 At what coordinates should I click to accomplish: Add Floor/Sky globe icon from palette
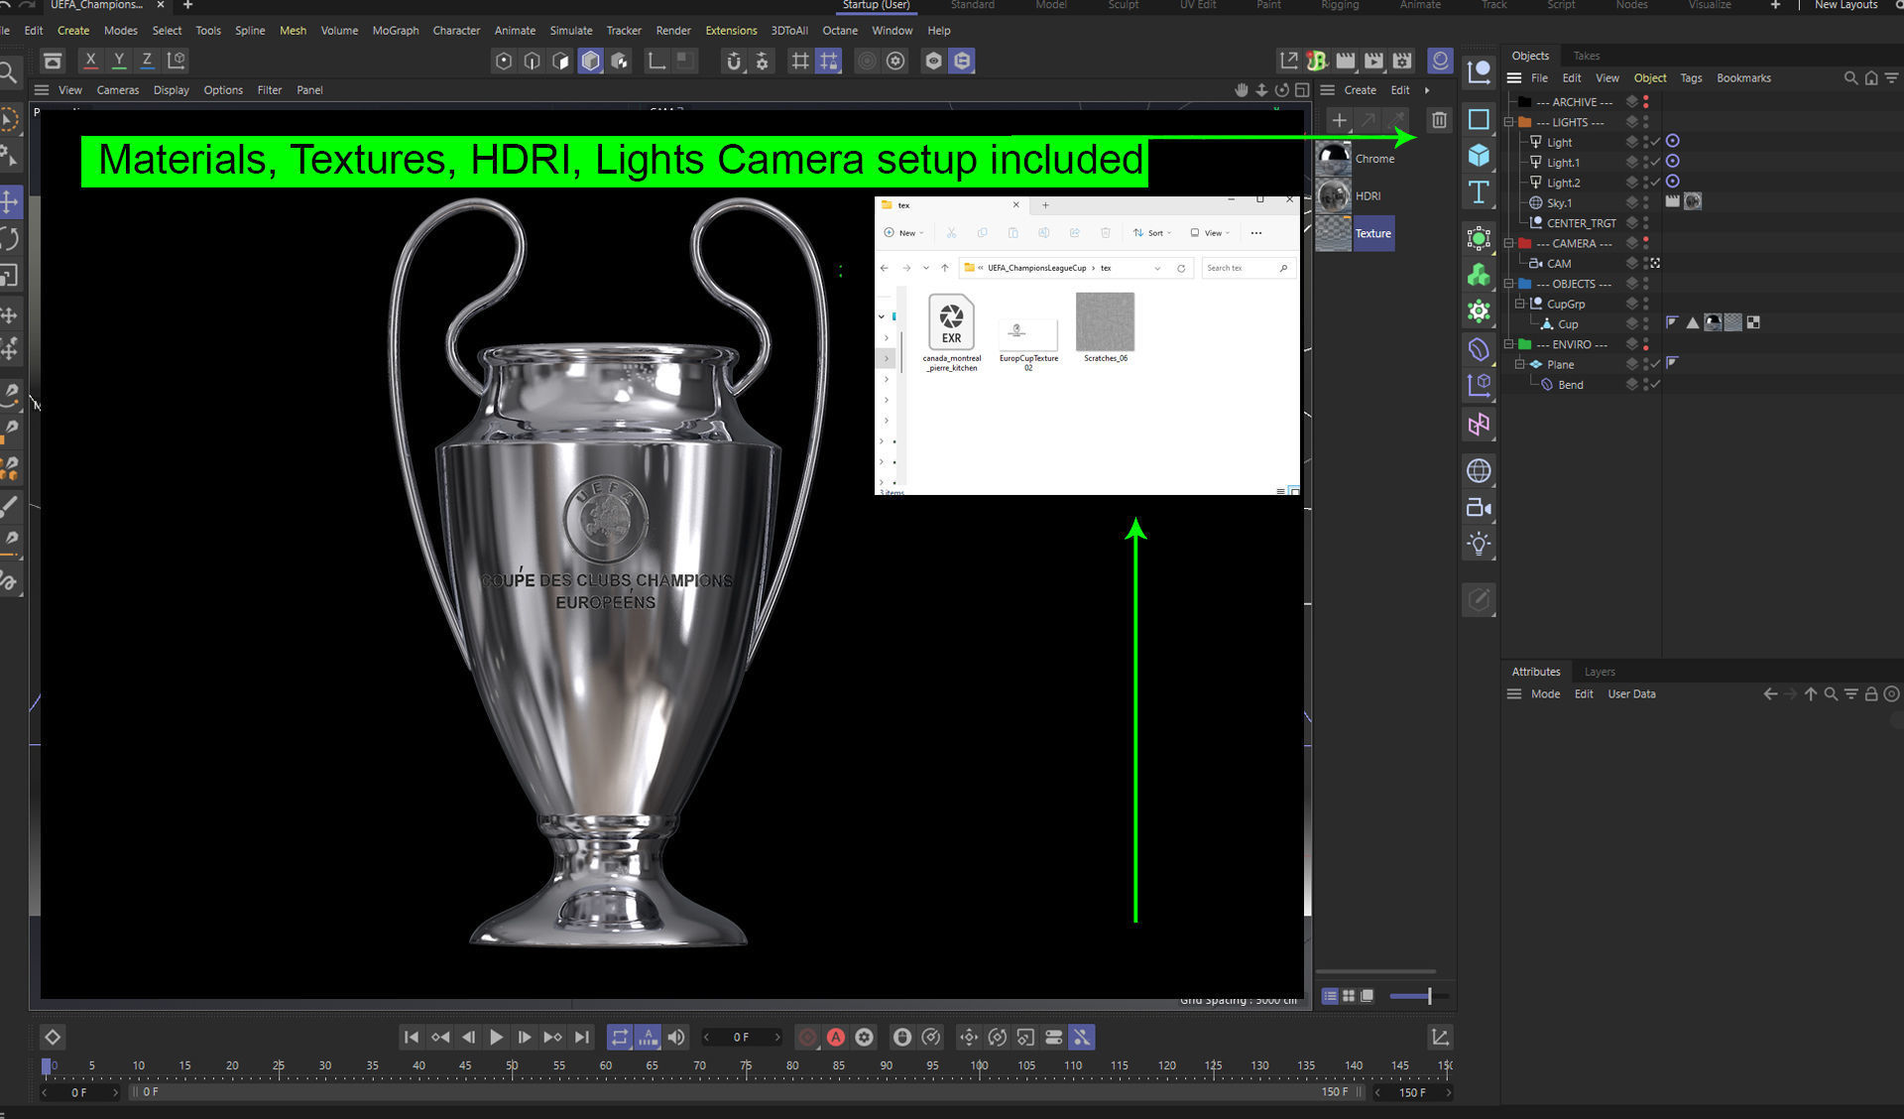tap(1479, 470)
